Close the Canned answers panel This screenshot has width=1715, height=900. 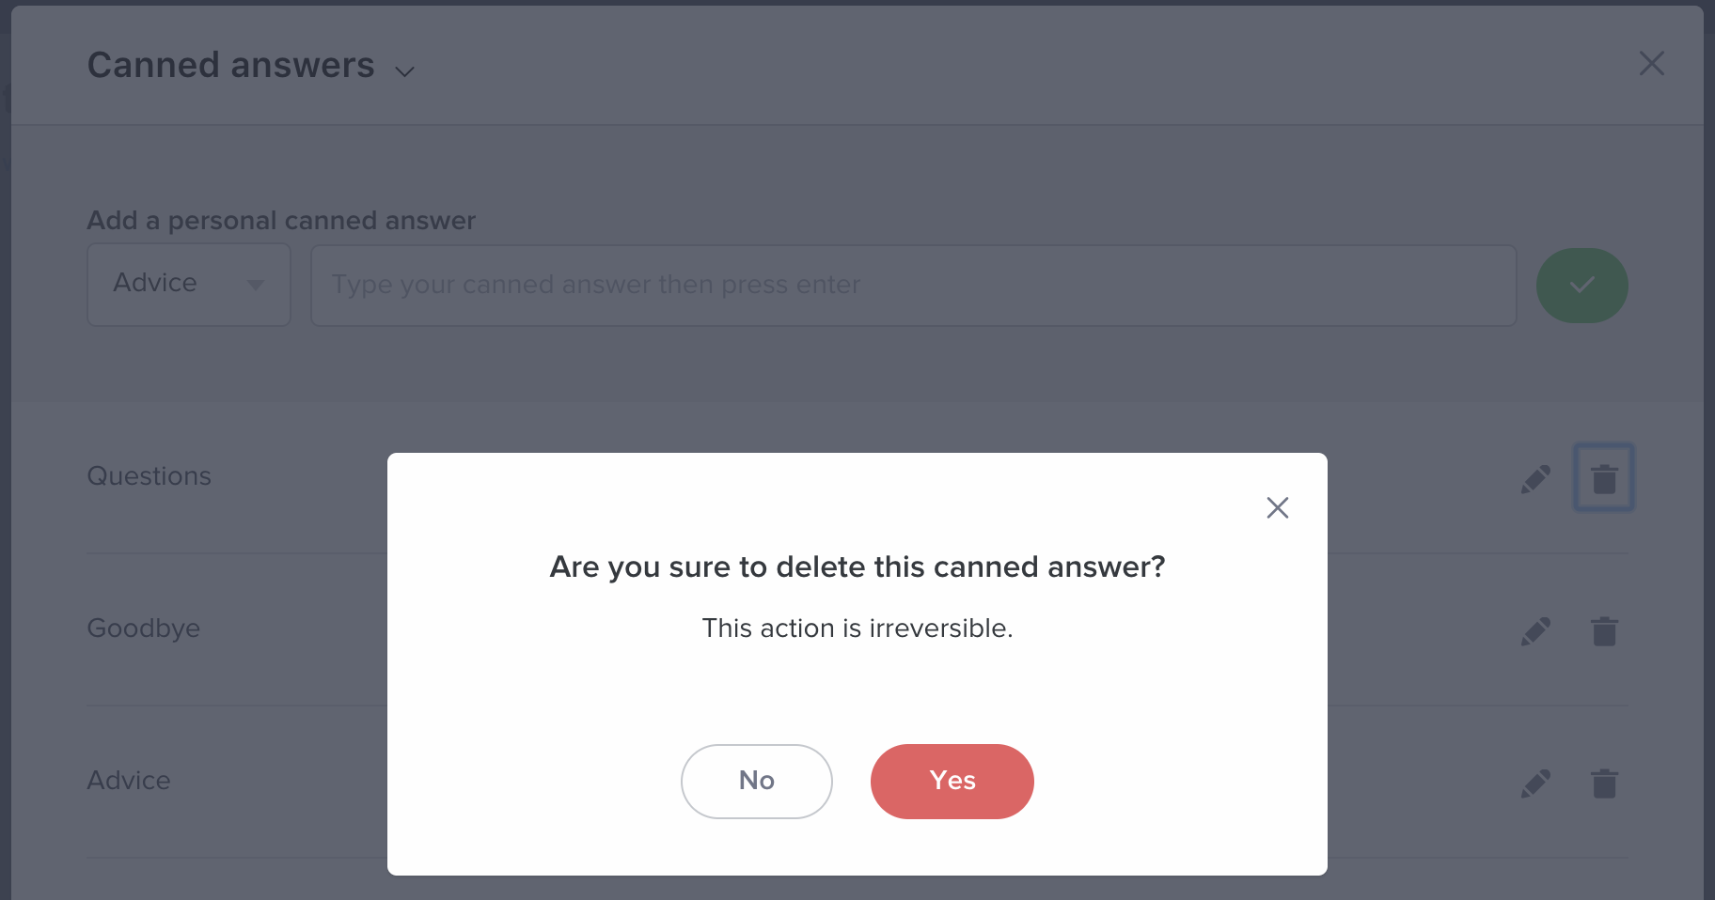point(1651,64)
